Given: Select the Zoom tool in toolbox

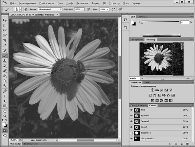Looking at the screenshot, I should pyautogui.click(x=5, y=116).
